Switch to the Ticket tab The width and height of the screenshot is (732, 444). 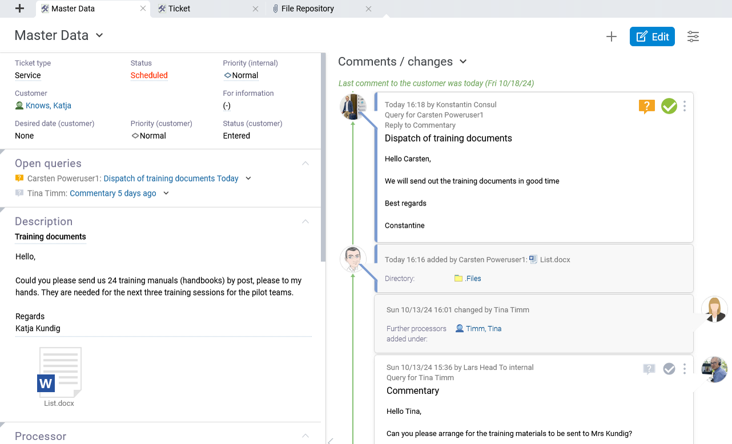click(x=179, y=9)
